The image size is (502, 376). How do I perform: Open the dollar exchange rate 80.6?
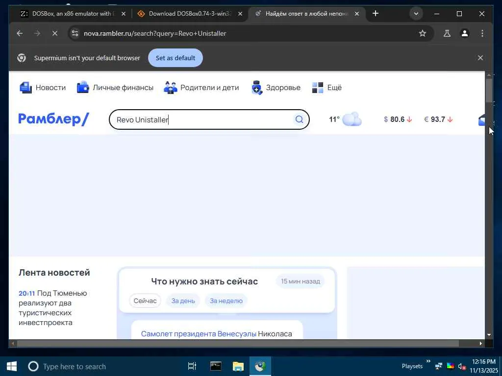[398, 119]
